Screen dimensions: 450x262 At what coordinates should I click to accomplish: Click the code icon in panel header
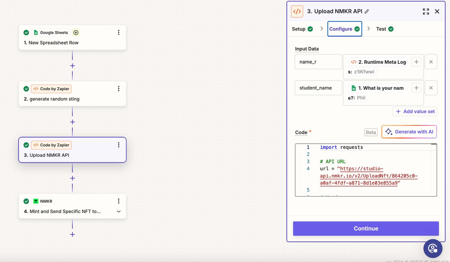pos(297,11)
